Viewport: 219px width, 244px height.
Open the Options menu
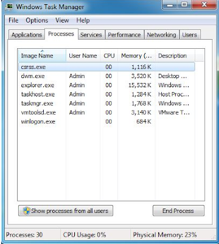coord(37,20)
